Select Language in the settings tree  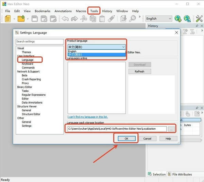[x=28, y=60]
